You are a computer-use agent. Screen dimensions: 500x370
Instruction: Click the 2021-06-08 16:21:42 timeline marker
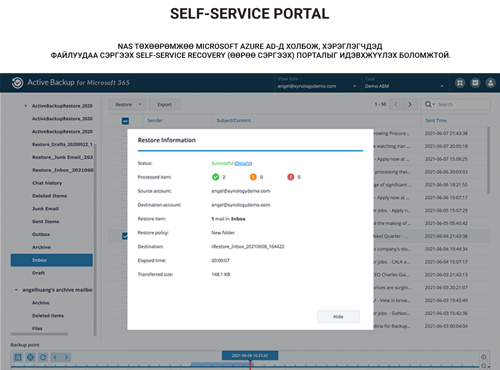pyautogui.click(x=250, y=355)
